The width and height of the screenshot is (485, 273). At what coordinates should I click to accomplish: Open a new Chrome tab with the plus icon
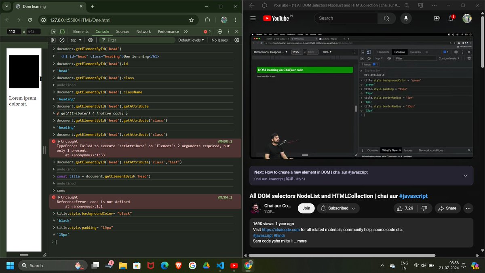[93, 6]
